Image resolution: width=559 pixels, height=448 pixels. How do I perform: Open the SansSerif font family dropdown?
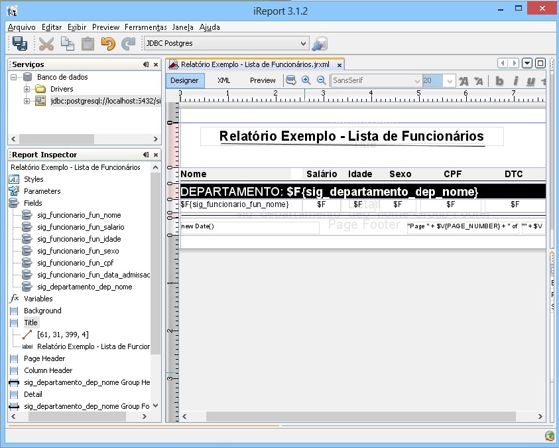pyautogui.click(x=417, y=81)
